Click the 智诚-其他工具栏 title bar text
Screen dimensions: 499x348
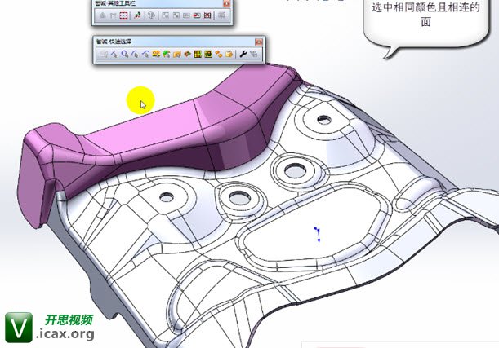pyautogui.click(x=115, y=3)
